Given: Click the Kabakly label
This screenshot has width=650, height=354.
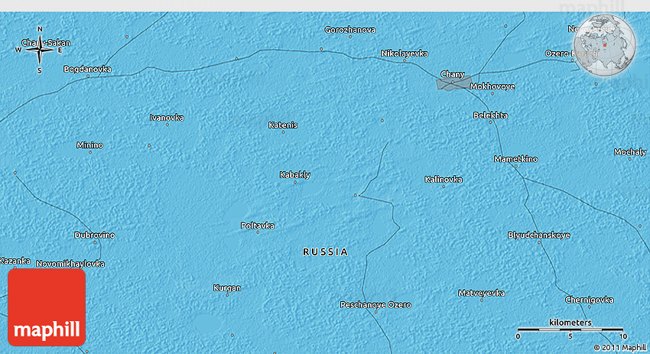Looking at the screenshot, I should [294, 175].
